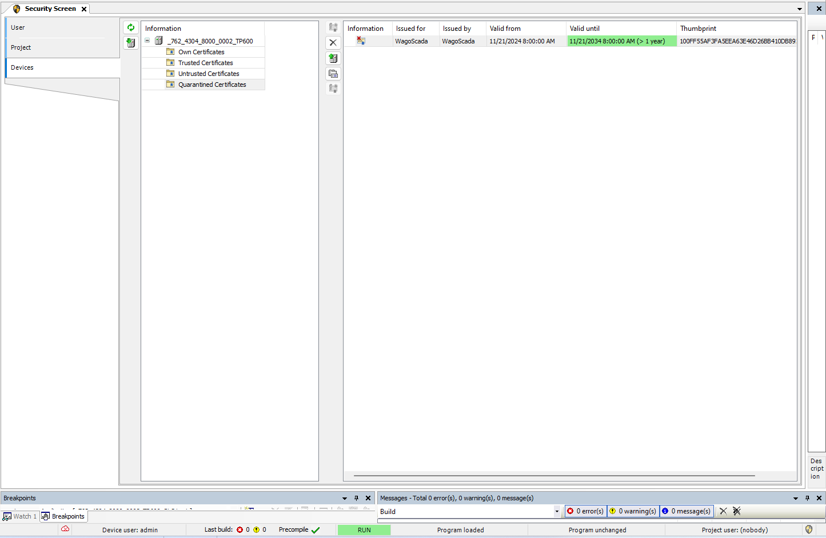Click the delete certificate X icon
The height and width of the screenshot is (538, 826).
[x=333, y=43]
